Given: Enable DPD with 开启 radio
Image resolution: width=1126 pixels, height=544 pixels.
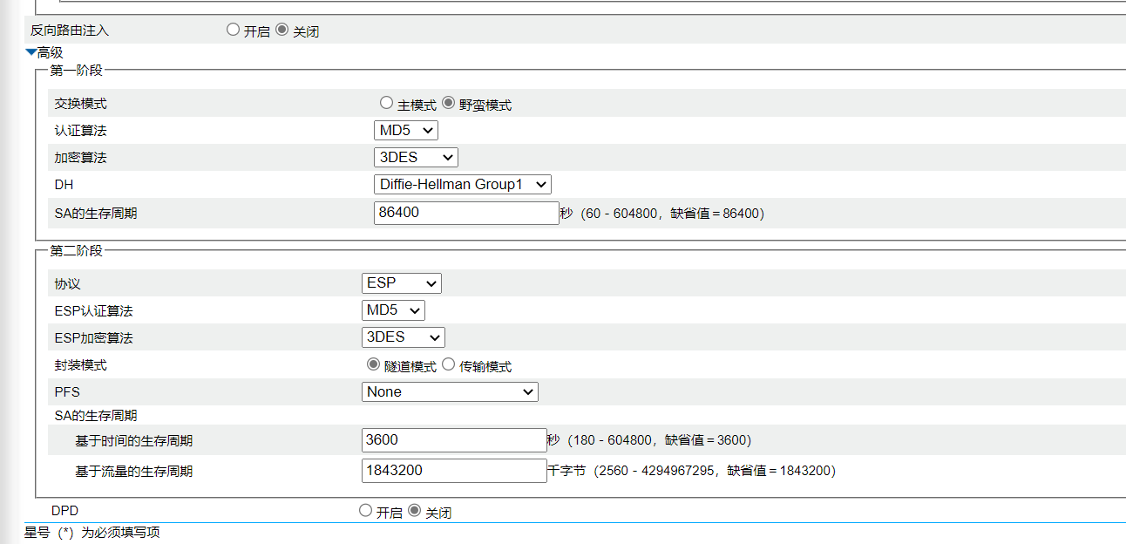Looking at the screenshot, I should click(x=366, y=511).
